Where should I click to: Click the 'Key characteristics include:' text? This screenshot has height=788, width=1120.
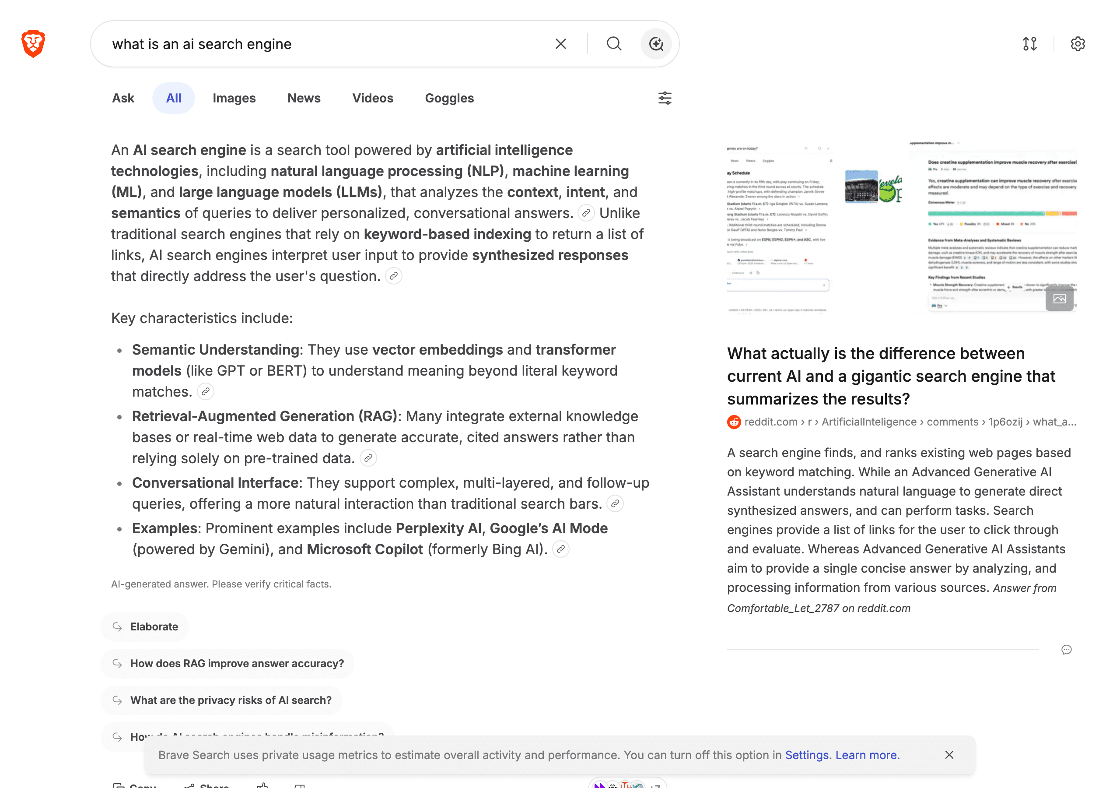click(202, 318)
